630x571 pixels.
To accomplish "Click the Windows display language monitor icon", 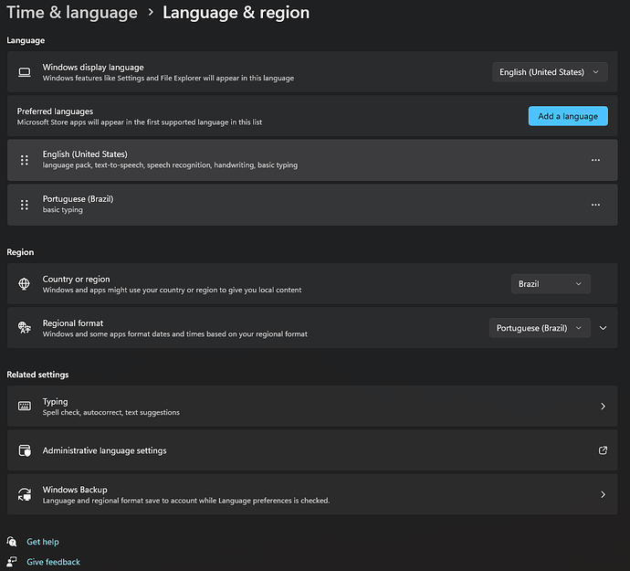I will (x=25, y=72).
